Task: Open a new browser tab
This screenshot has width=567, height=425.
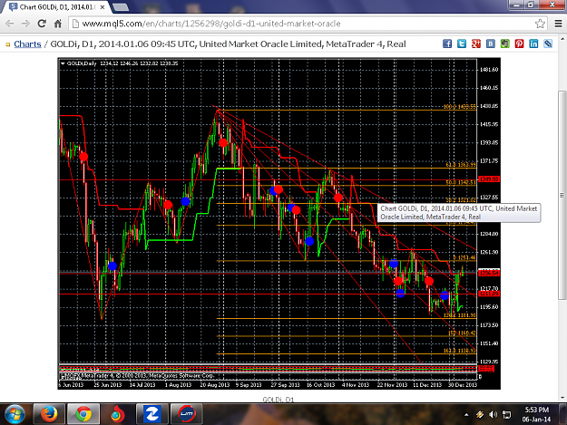Action: 120,7
